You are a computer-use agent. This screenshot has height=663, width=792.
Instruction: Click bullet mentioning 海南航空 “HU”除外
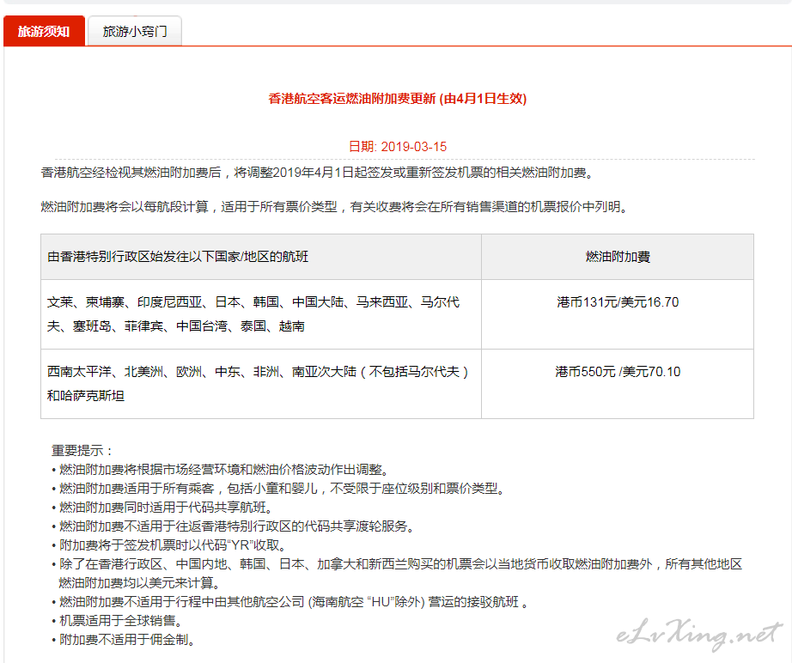[291, 602]
